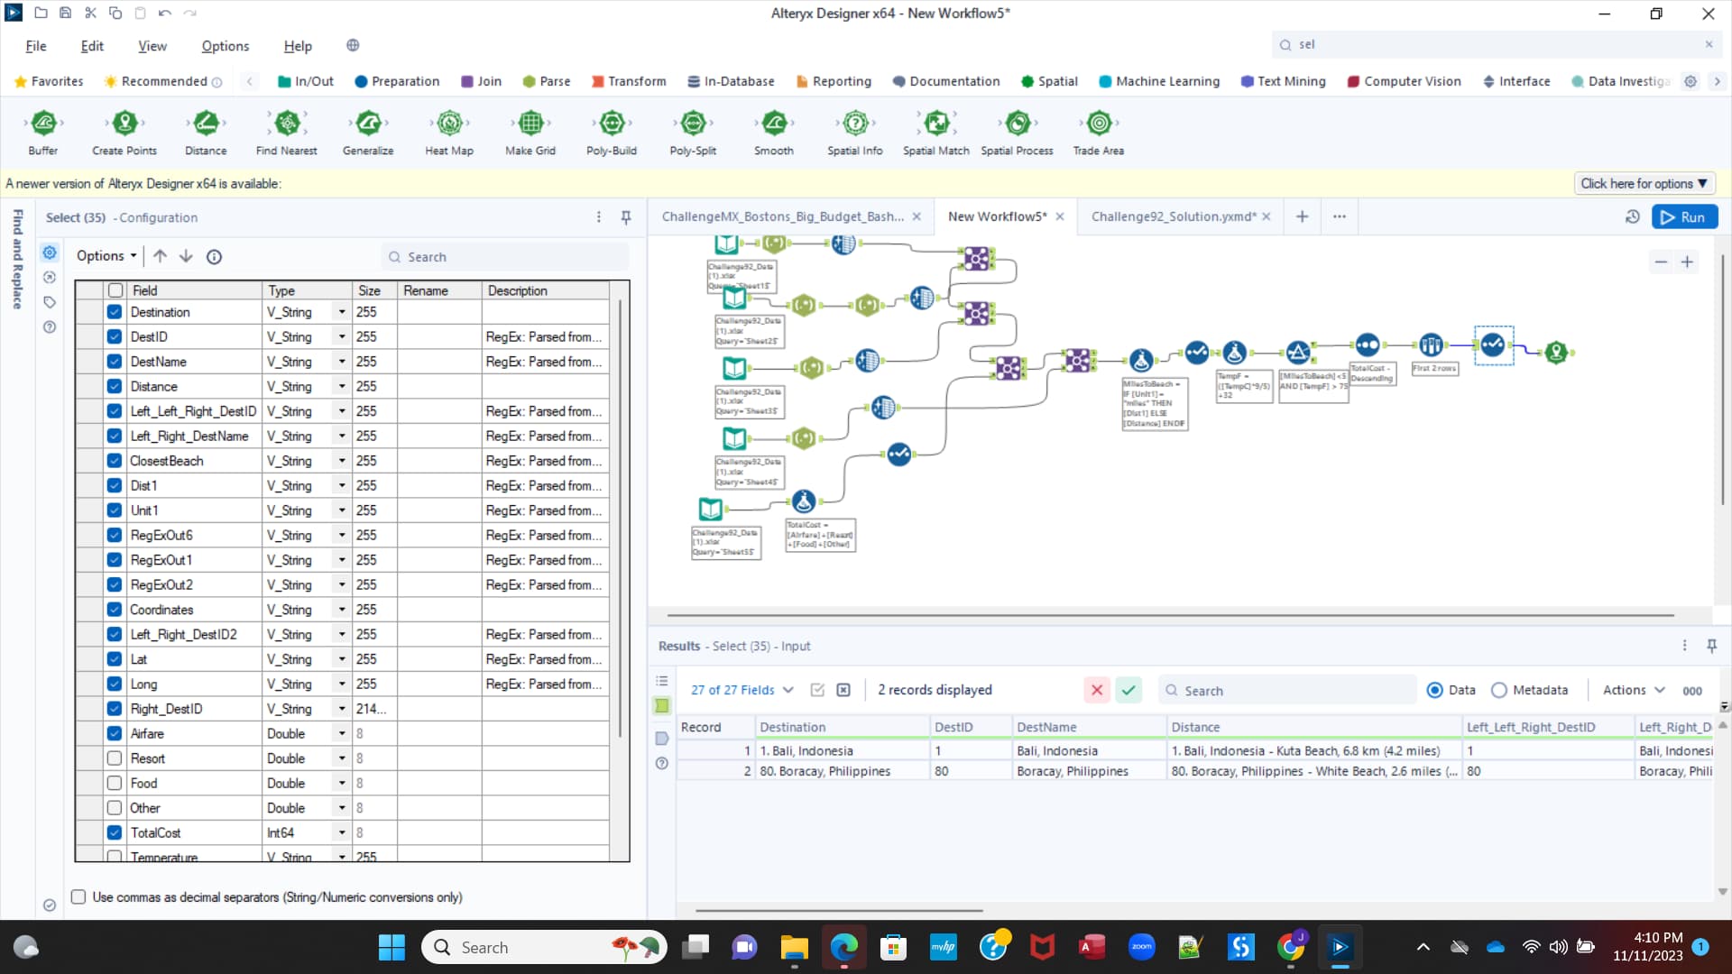The height and width of the screenshot is (974, 1732).
Task: Enable commas as decimal separators
Action: tap(79, 897)
